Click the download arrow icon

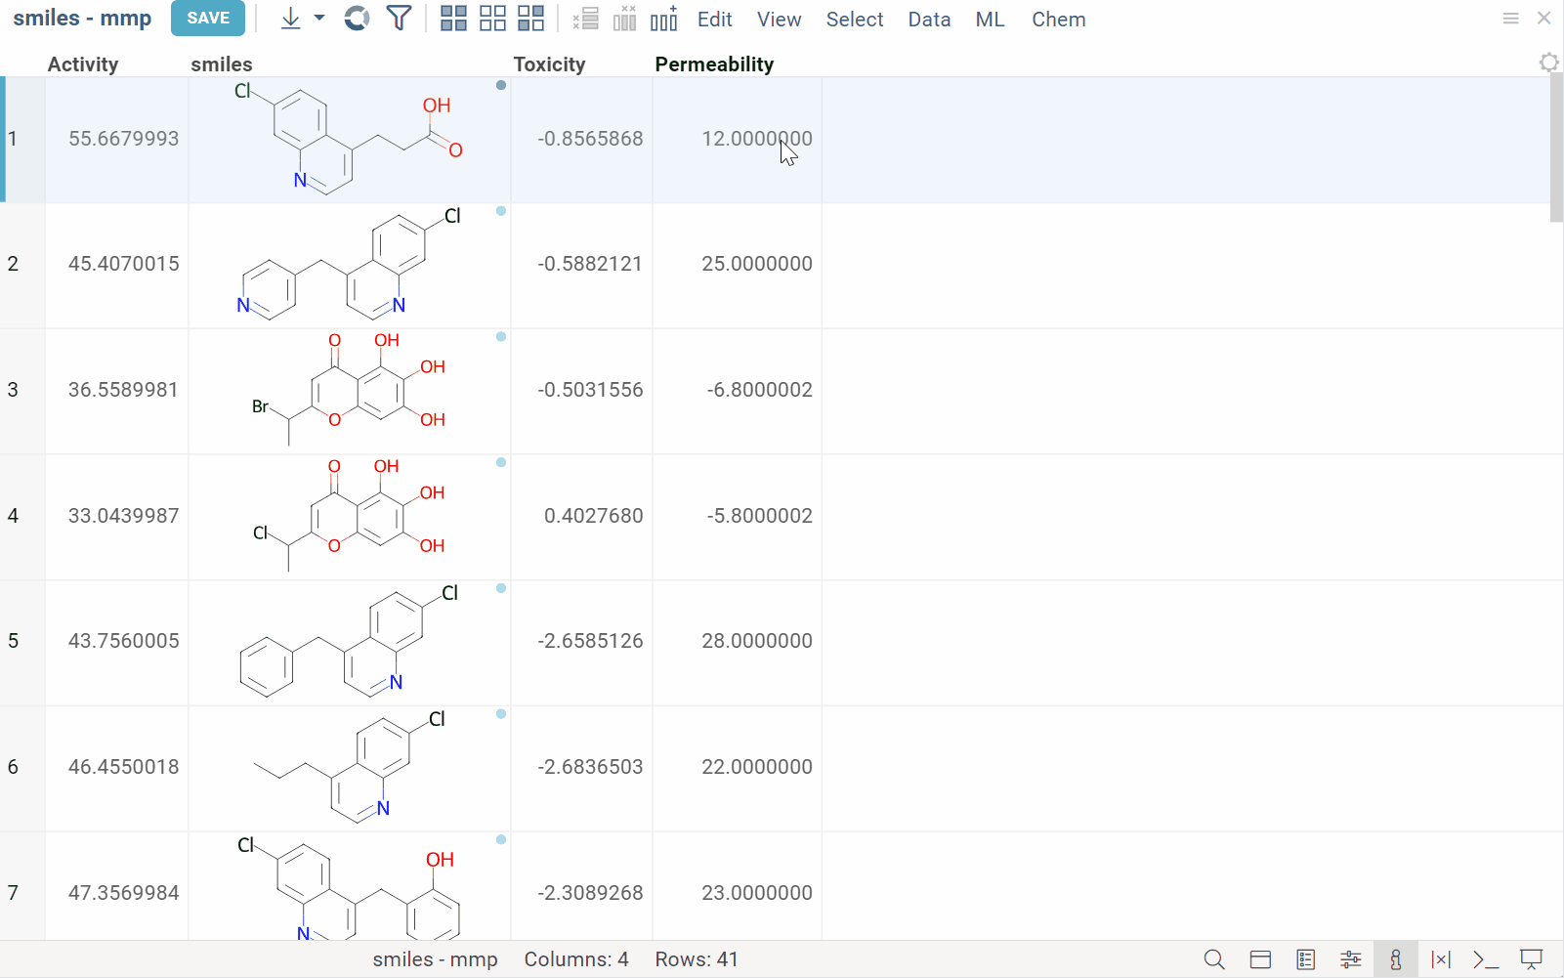[x=290, y=19]
